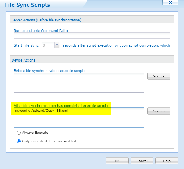
Task: Click the Run executable Command Path field
Action: [92, 36]
